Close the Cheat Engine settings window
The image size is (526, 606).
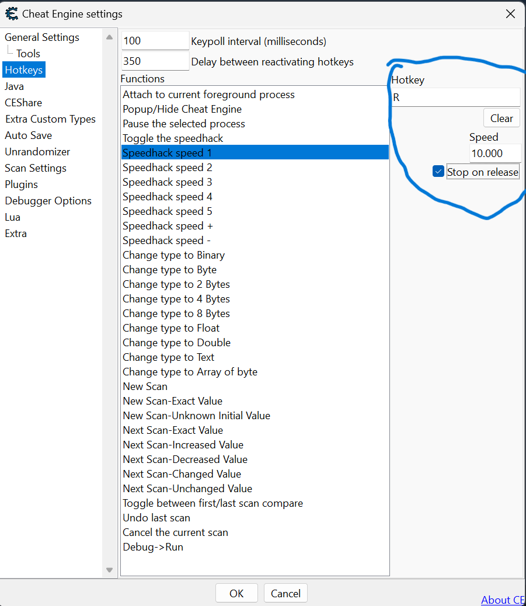coord(510,13)
